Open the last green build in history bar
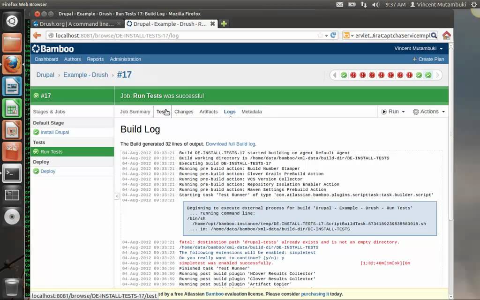 (428, 75)
